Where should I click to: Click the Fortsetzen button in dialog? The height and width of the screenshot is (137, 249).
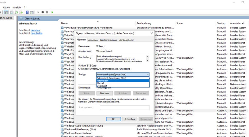pyautogui.click(x=141, y=93)
